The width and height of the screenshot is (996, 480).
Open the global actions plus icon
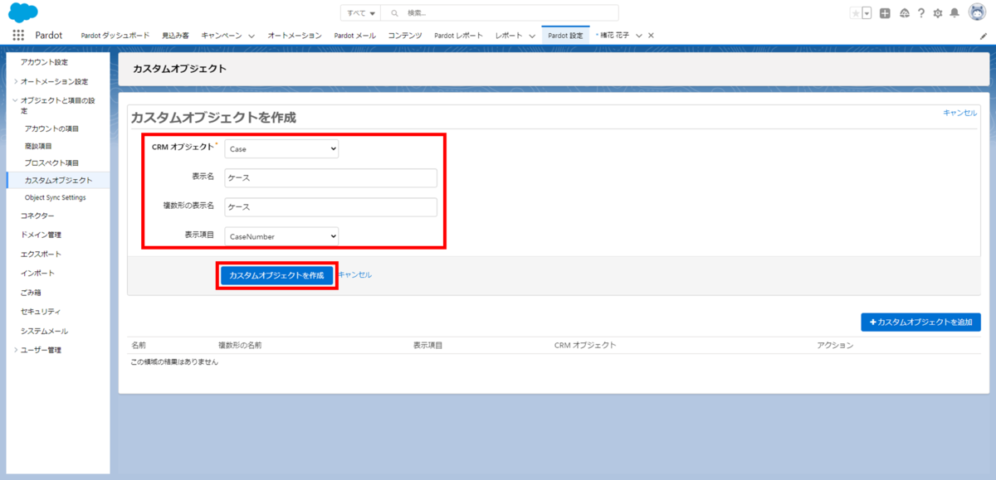click(886, 13)
